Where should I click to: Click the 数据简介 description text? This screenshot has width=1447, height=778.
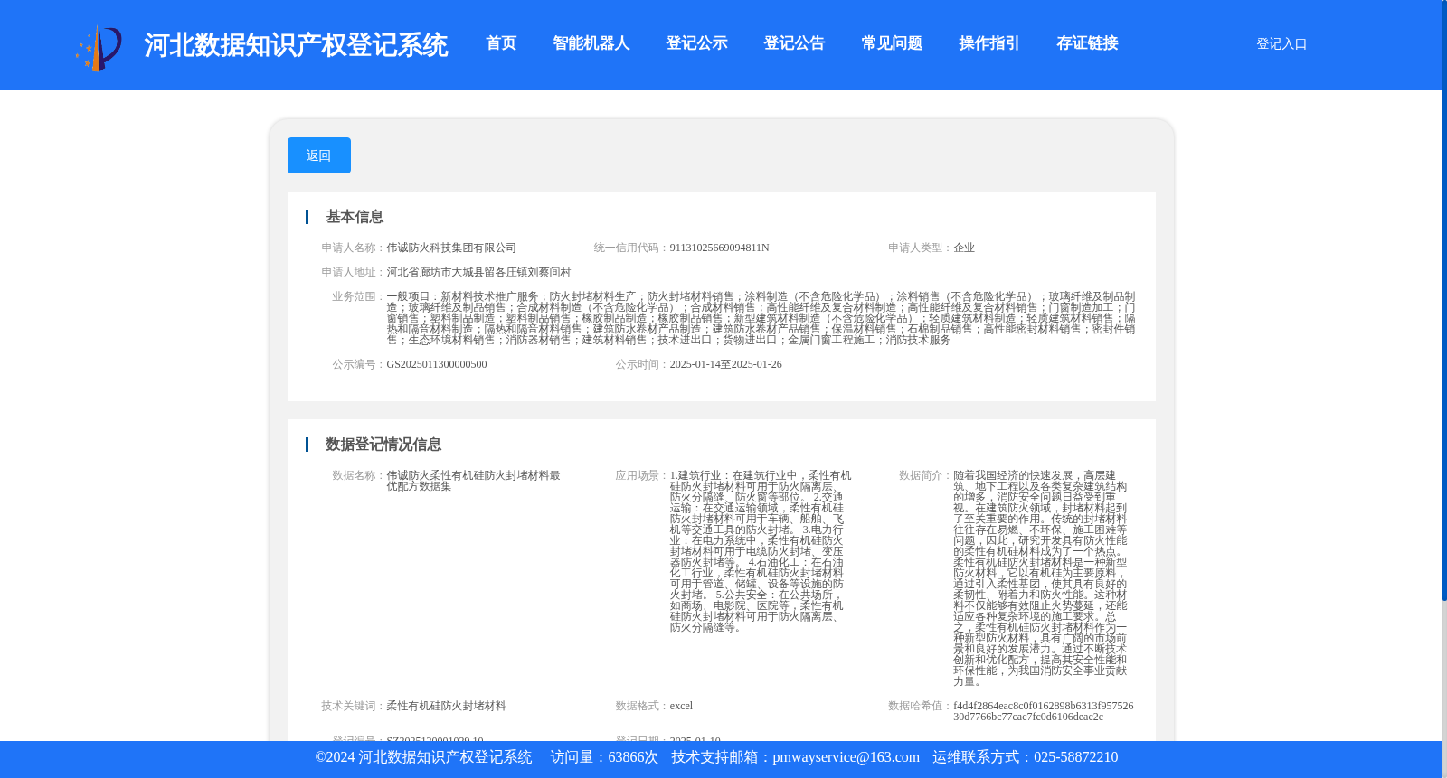tap(1040, 578)
